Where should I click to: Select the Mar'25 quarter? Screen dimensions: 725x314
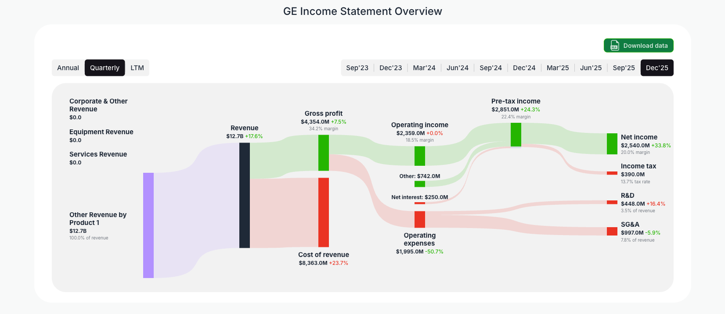[x=558, y=68]
